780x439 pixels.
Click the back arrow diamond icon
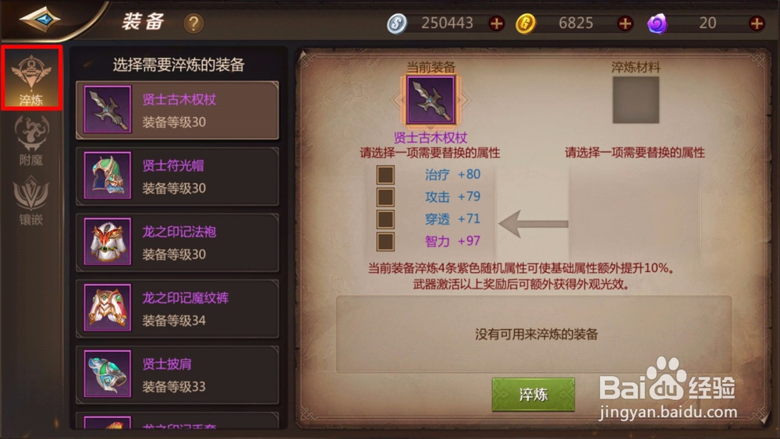tap(40, 19)
